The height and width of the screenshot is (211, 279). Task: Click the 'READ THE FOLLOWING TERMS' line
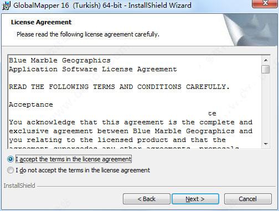click(x=119, y=87)
